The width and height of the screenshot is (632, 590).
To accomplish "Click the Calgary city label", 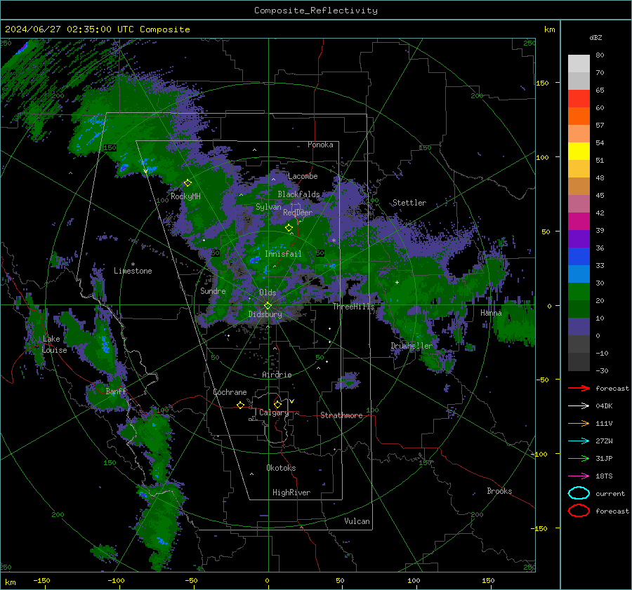I will [x=274, y=413].
